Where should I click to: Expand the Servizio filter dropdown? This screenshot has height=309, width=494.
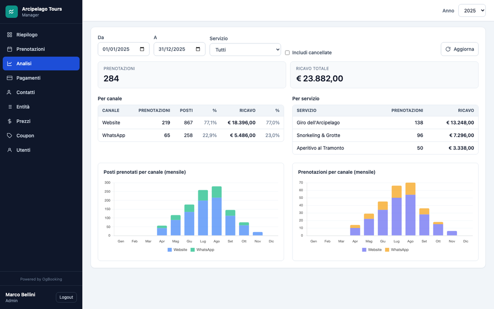[245, 50]
